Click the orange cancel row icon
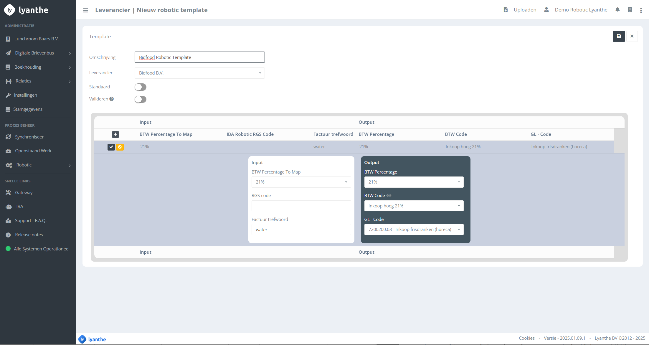This screenshot has width=649, height=345. 120,147
